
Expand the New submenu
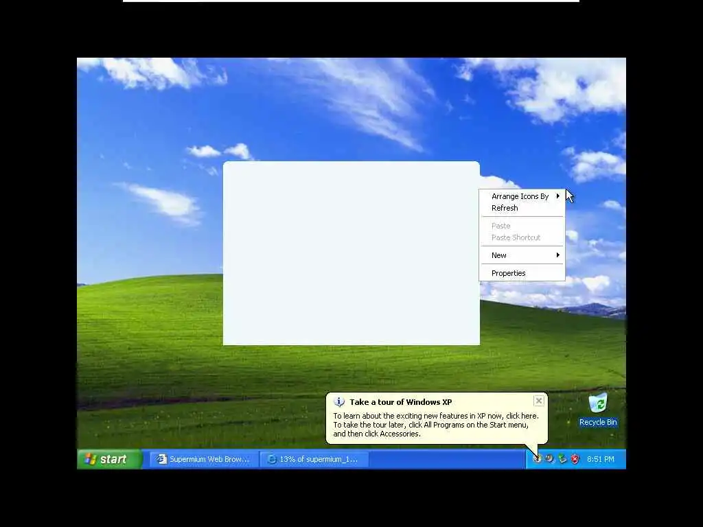[x=522, y=255]
